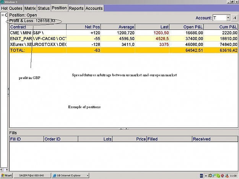Screen dimensions: 239x179
Task: Click the Received column header
Action: click(215, 139)
